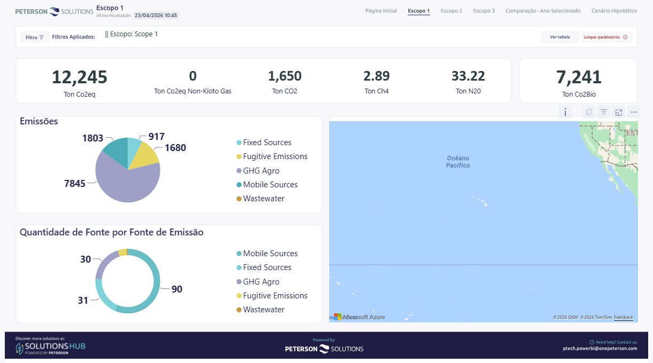
Task: Click the Ver tabela button
Action: pyautogui.click(x=560, y=37)
